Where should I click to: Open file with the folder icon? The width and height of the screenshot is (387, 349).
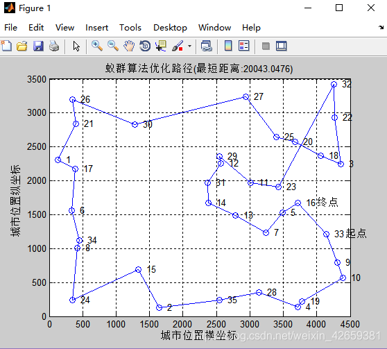click(22, 46)
